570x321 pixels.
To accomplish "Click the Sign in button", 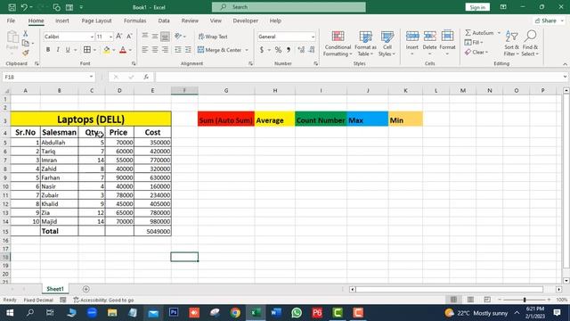I will 477,7.
